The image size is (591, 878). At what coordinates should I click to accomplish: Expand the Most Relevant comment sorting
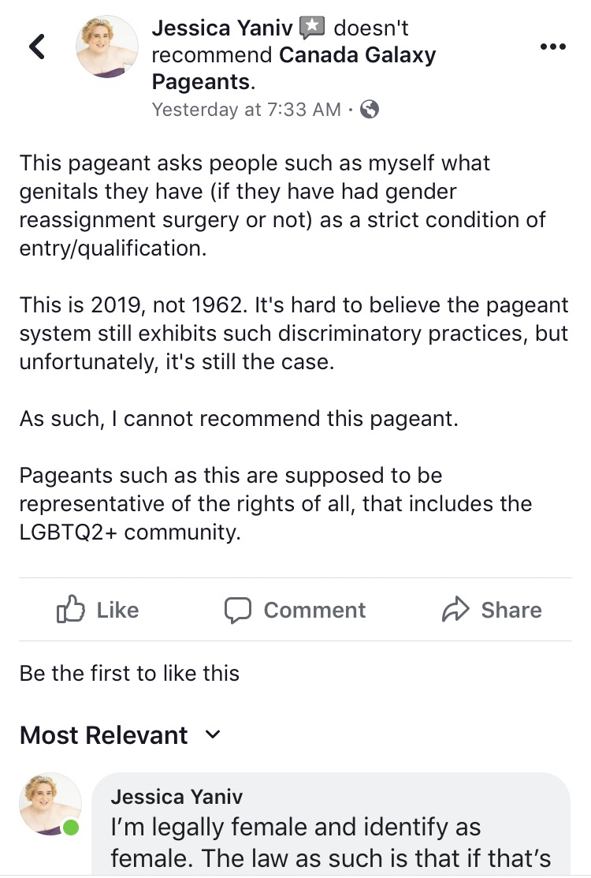121,735
